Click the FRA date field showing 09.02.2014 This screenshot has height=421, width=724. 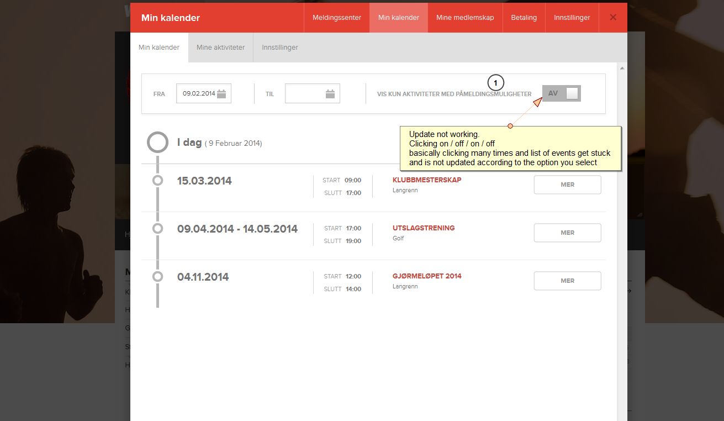point(204,94)
